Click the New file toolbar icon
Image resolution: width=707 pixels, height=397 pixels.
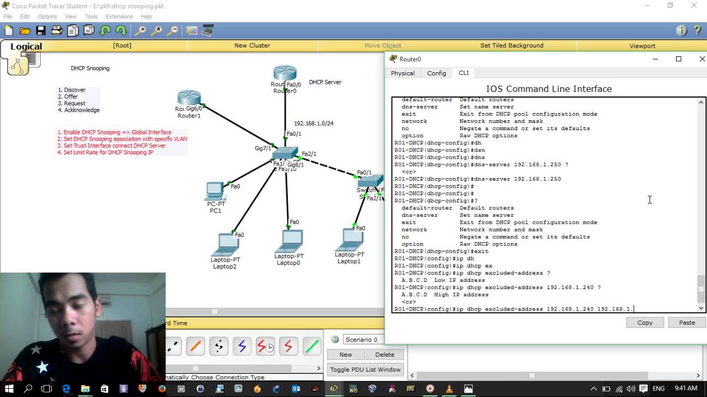[8, 31]
